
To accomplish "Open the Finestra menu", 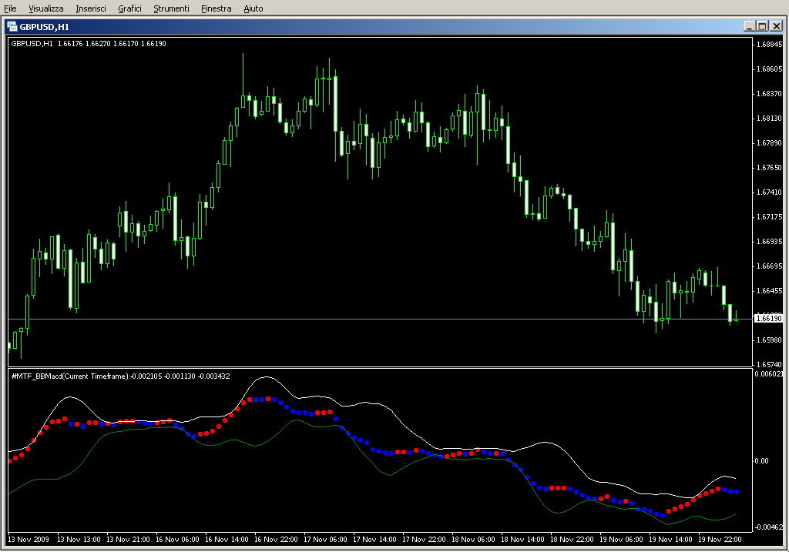I will coord(216,8).
